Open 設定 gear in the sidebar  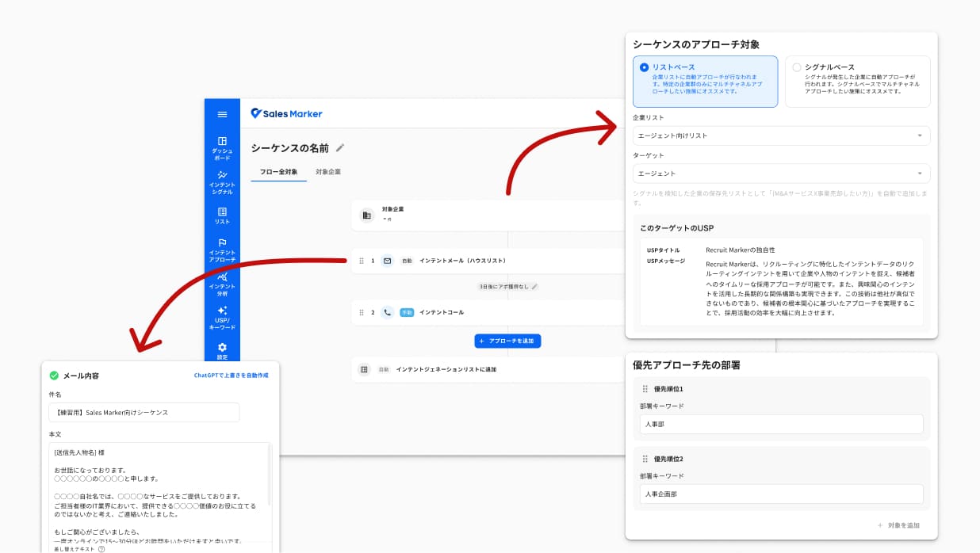tap(222, 350)
